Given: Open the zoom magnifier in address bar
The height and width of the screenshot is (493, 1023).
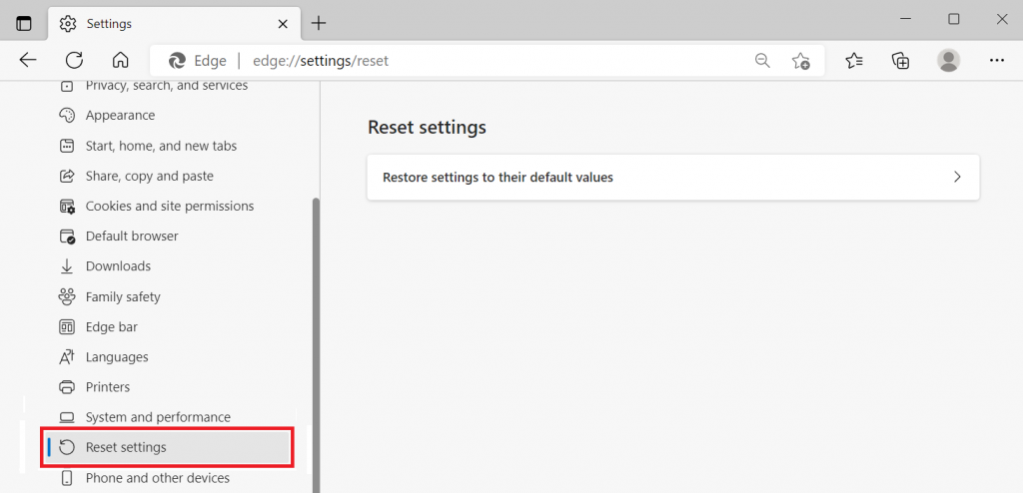Looking at the screenshot, I should point(762,61).
